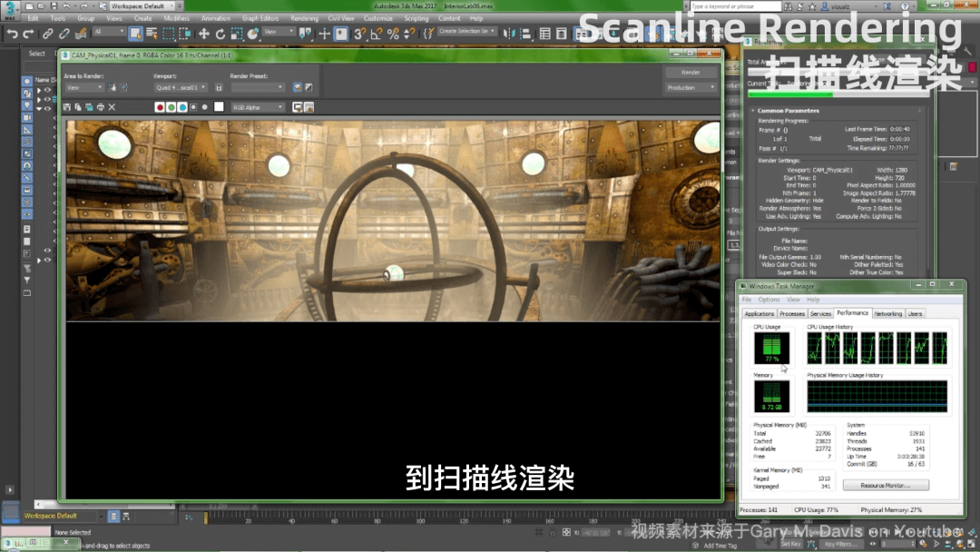
Task: Open Options menu in Task Manager
Action: tap(769, 301)
